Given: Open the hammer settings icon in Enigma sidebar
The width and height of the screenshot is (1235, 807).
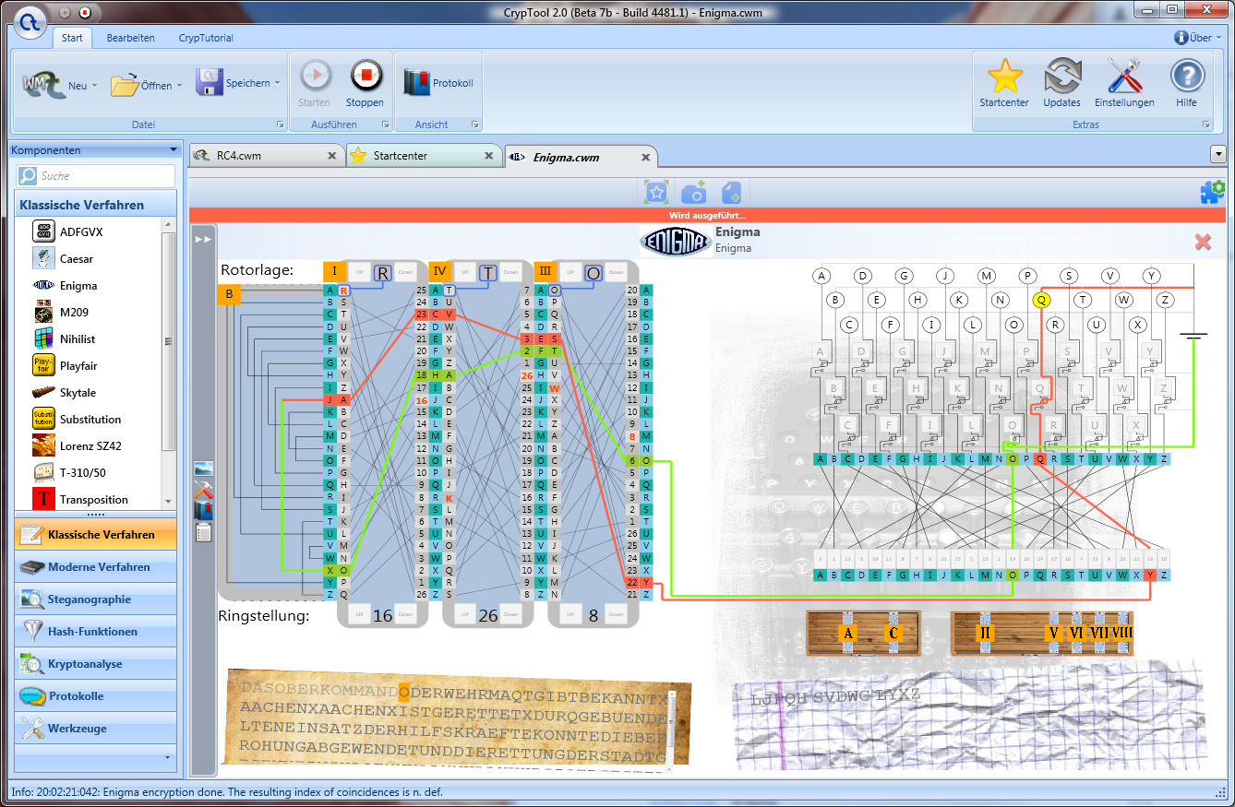Looking at the screenshot, I should point(204,490).
